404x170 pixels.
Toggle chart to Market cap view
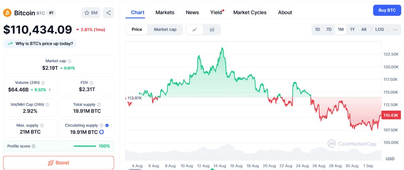pyautogui.click(x=165, y=30)
